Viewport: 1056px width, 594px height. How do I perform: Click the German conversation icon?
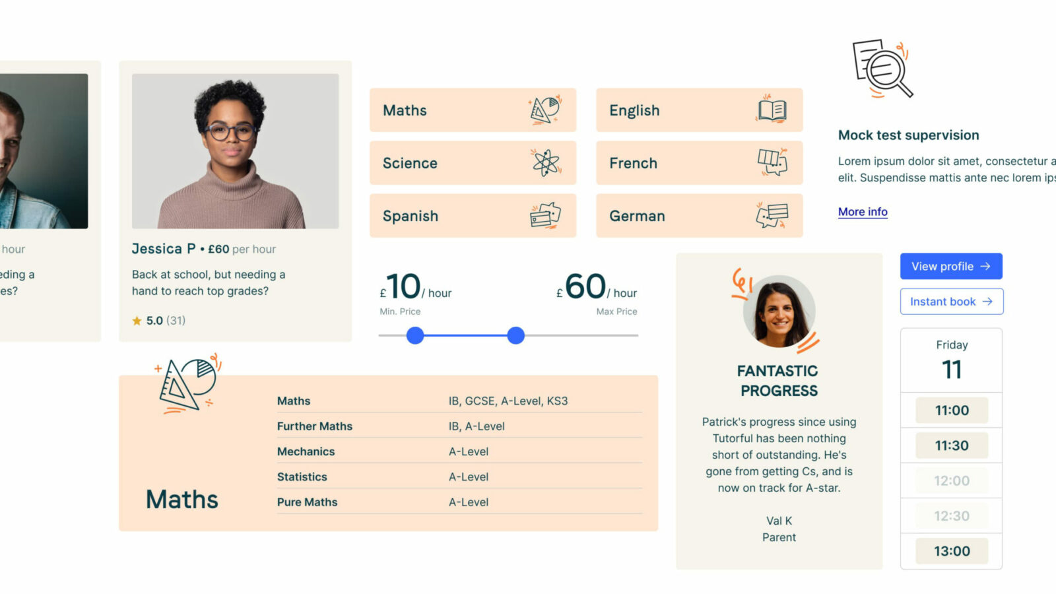(x=771, y=215)
